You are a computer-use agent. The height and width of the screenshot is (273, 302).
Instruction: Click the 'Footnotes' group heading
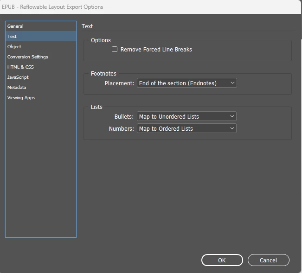(103, 74)
